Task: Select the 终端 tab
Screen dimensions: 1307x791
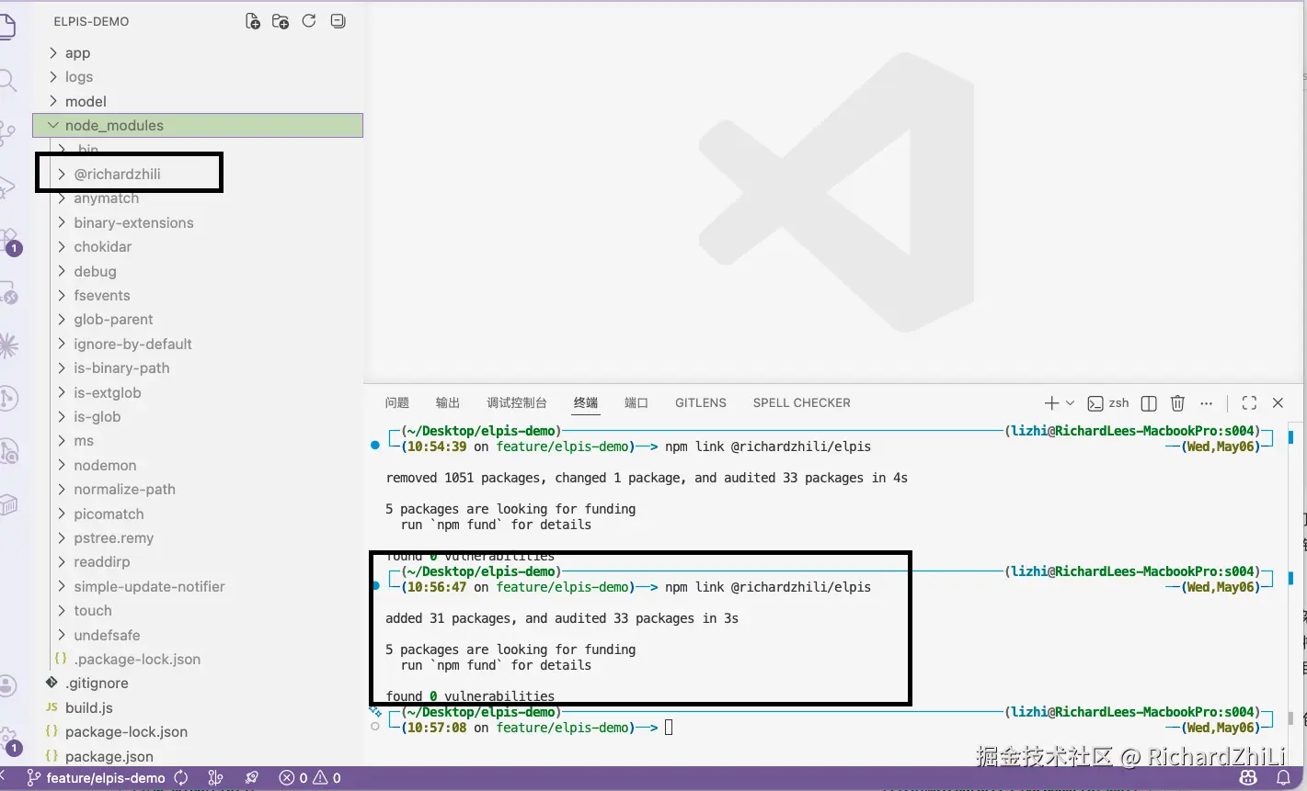Action: (x=586, y=402)
